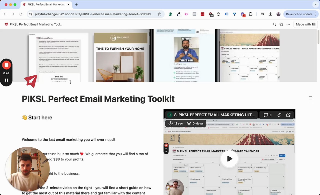Click the Welcome to the last email marketing text
The image size is (320, 195).
tap(68, 140)
